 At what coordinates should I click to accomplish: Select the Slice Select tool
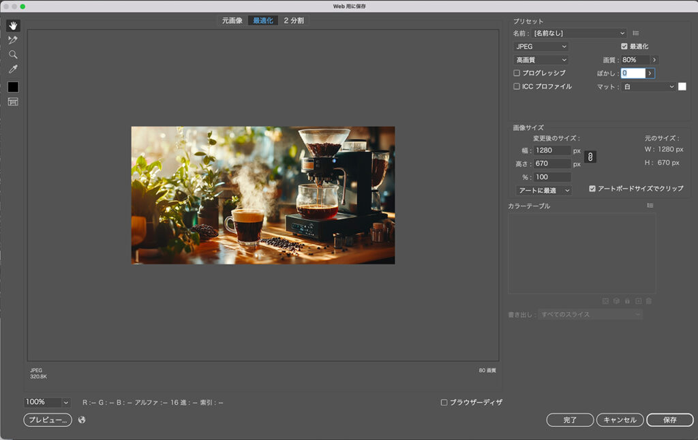point(13,40)
